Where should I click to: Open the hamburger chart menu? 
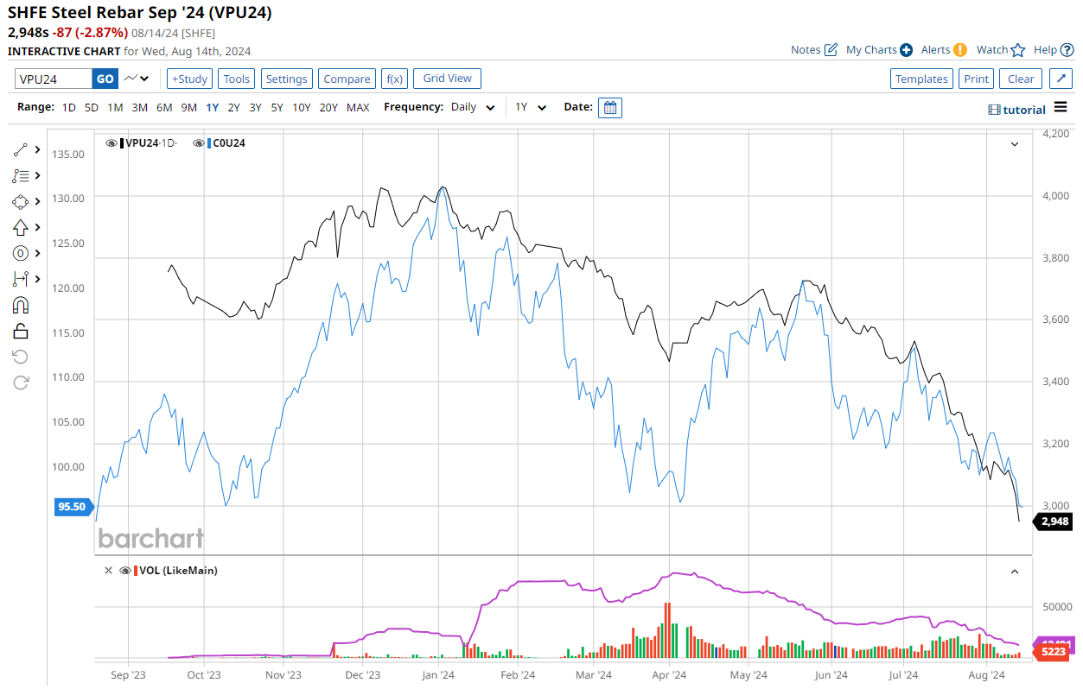[x=1061, y=108]
